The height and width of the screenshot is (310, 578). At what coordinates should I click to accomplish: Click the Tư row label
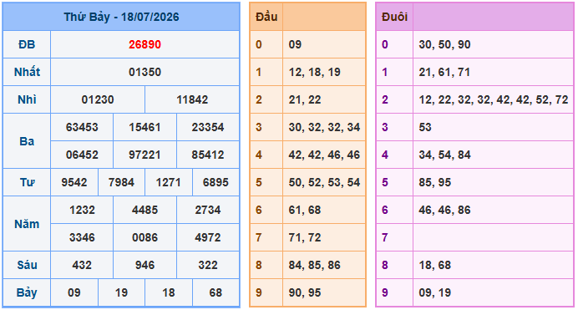pyautogui.click(x=27, y=182)
